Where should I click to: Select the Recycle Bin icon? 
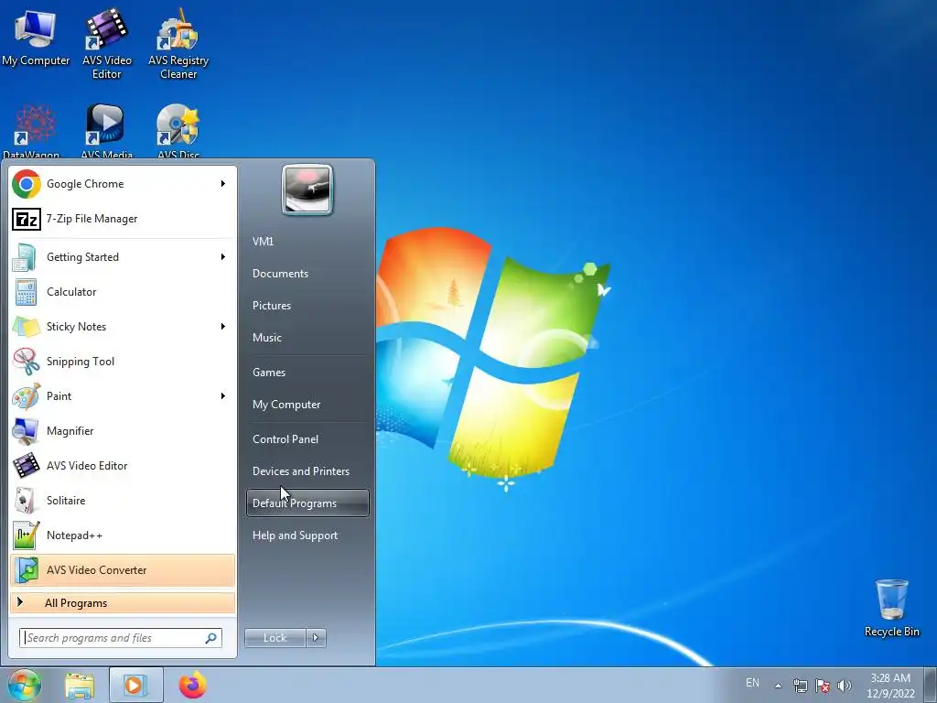[891, 608]
